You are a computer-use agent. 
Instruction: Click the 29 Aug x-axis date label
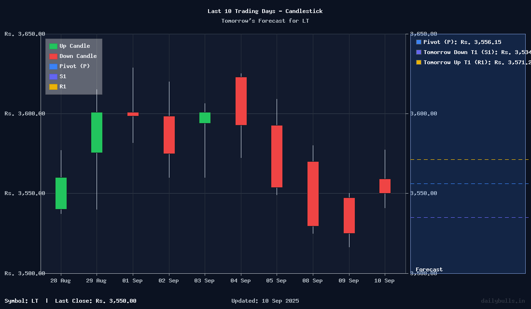point(96,281)
